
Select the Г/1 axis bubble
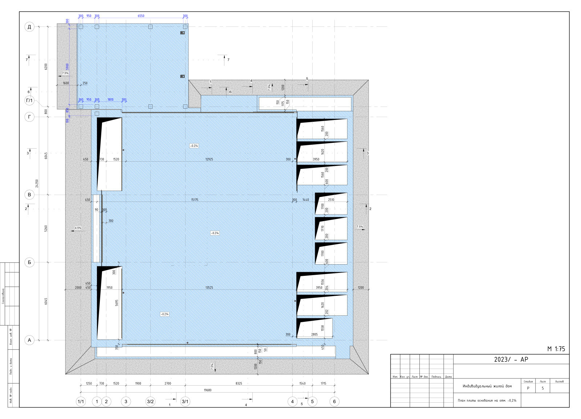pos(29,100)
